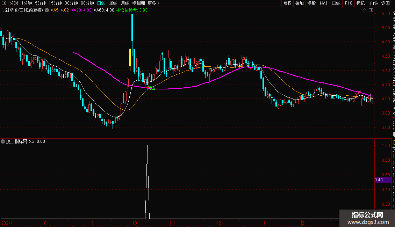Screen dimensions: 395x227
Task: Select the 15分钟 period tab
Action: tap(55, 3)
